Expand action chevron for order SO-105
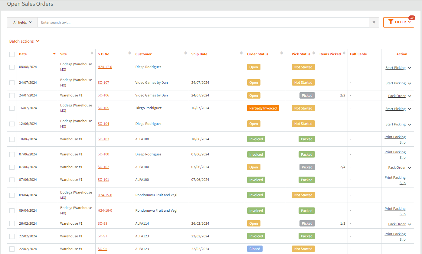 coord(410,109)
